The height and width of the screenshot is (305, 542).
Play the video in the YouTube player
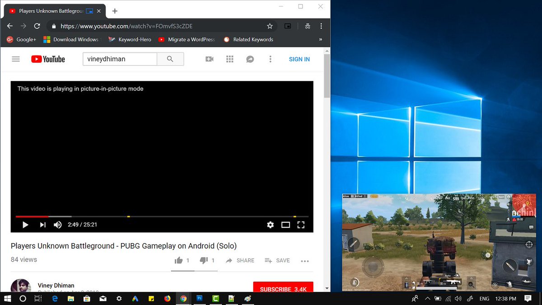(x=25, y=225)
